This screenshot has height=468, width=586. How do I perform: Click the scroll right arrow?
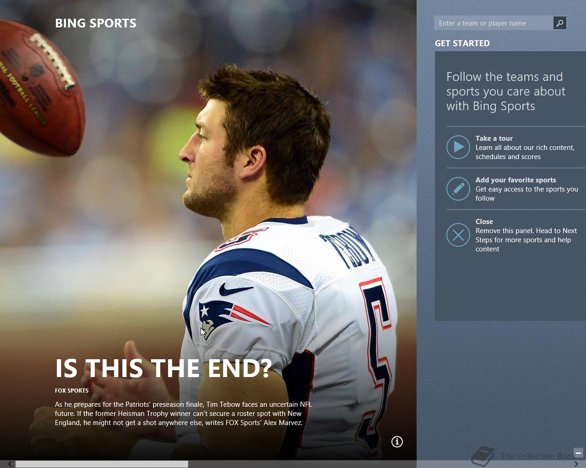(576, 464)
